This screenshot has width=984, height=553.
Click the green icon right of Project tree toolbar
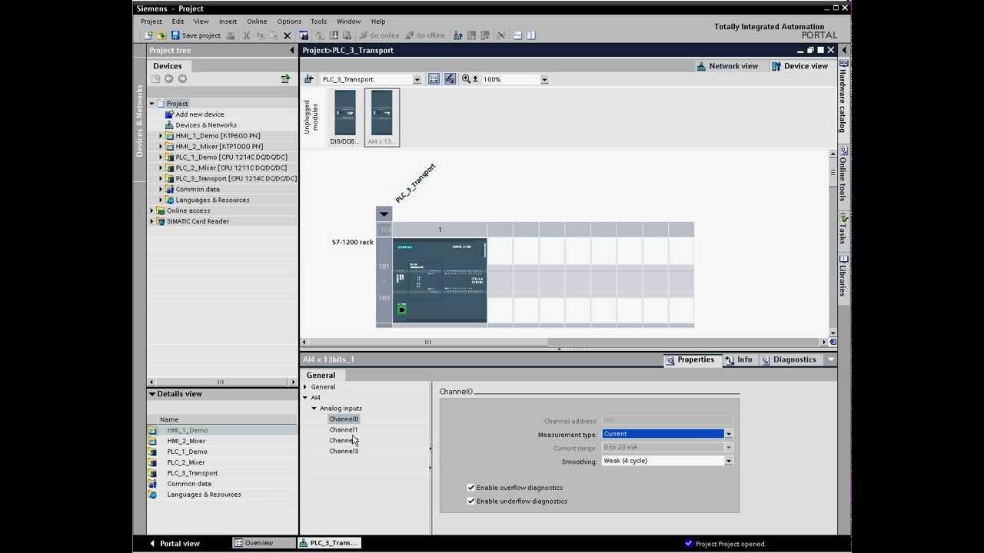click(x=285, y=78)
